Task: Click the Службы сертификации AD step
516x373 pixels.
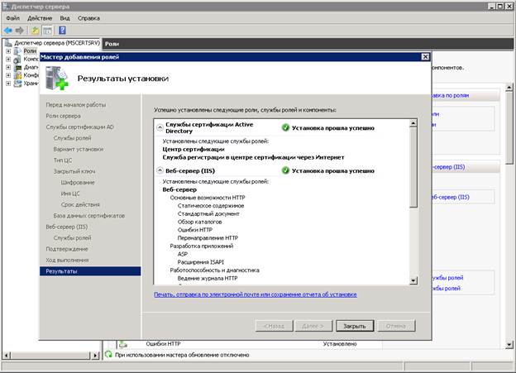Action: click(79, 127)
